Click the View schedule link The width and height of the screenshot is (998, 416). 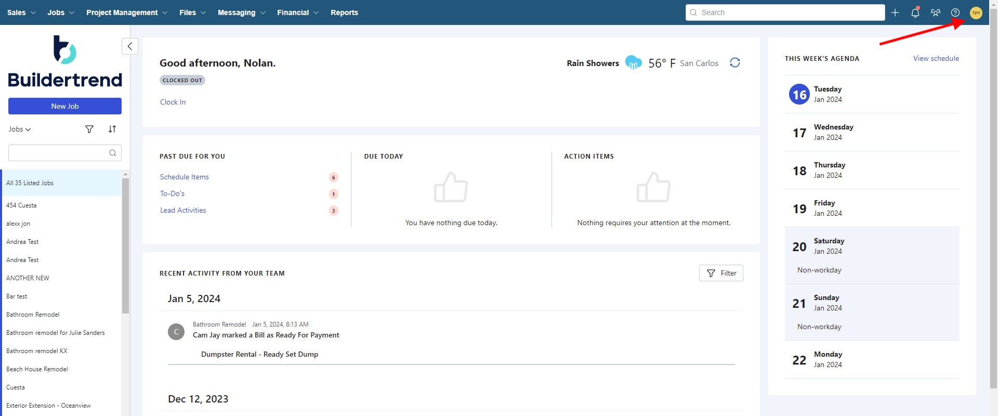click(x=936, y=58)
